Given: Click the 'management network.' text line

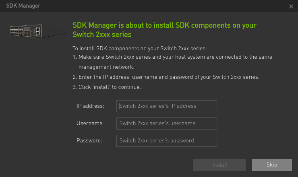Looking at the screenshot, I should pos(106,67).
